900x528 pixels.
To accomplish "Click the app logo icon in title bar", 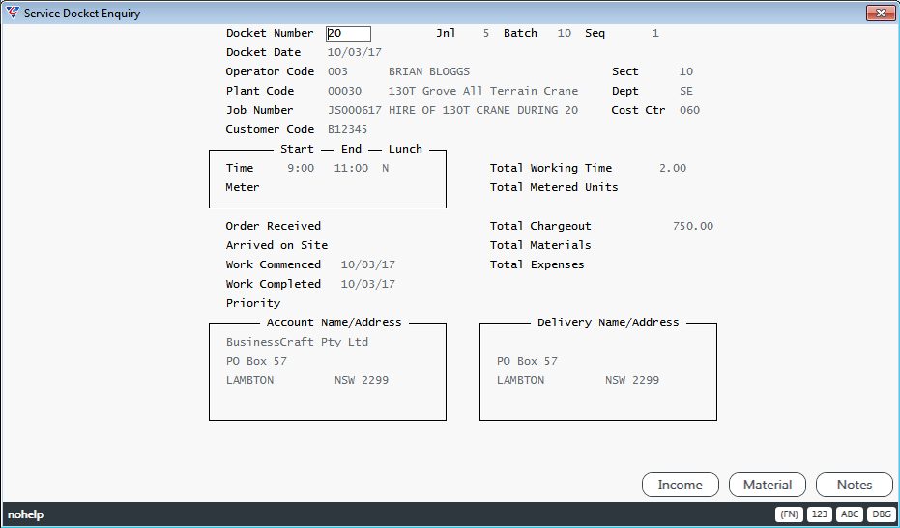I will [x=12, y=13].
